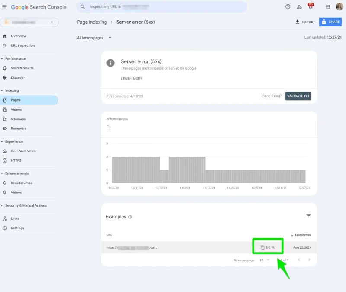Open the hamburger main menu
Viewport: 346px width, 292px height.
point(4,7)
